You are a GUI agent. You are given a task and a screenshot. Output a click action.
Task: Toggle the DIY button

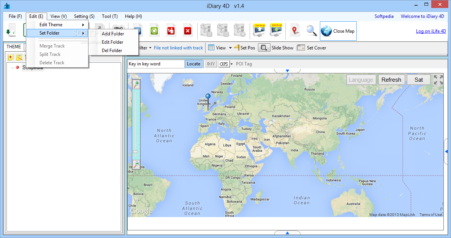211,64
